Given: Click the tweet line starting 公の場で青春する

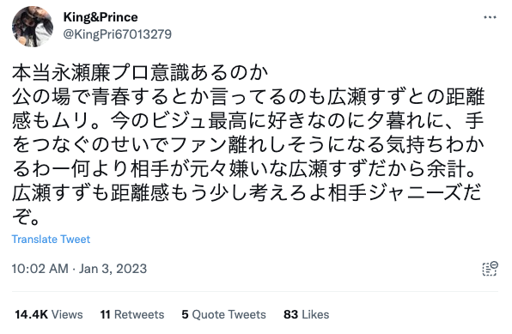Looking at the screenshot, I should click(248, 96).
